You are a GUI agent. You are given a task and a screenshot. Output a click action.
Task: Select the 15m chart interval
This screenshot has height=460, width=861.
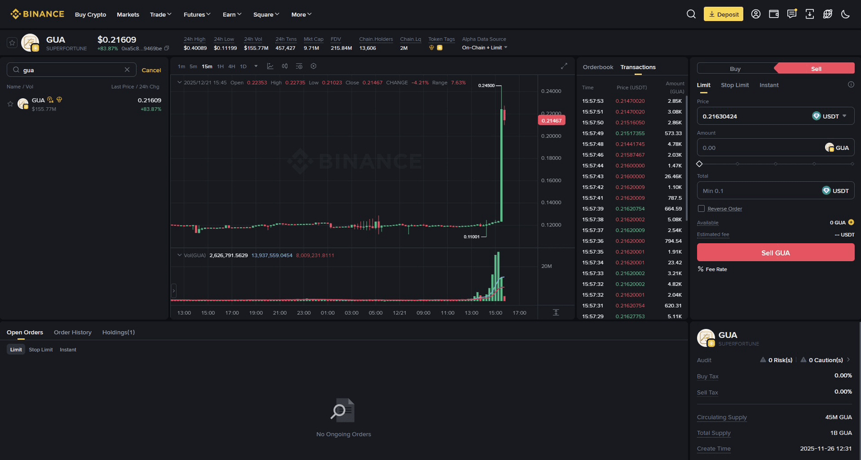207,67
